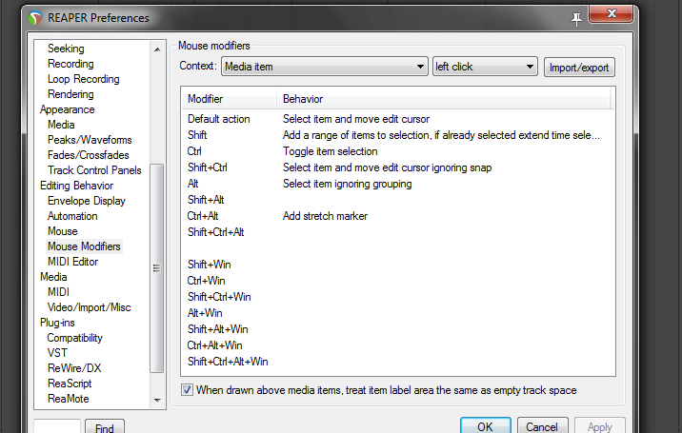Open MIDI Editor preferences
Screen dimensions: 682x433
pyautogui.click(x=72, y=262)
